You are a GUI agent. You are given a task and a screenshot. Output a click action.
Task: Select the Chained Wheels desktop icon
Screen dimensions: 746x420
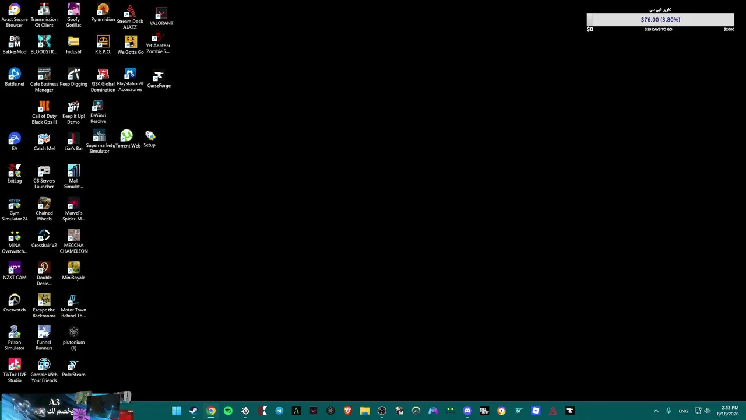(x=44, y=209)
